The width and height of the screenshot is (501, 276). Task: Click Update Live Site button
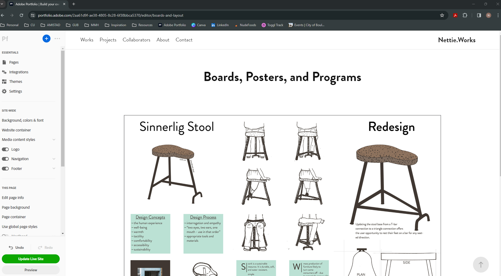coord(31,259)
